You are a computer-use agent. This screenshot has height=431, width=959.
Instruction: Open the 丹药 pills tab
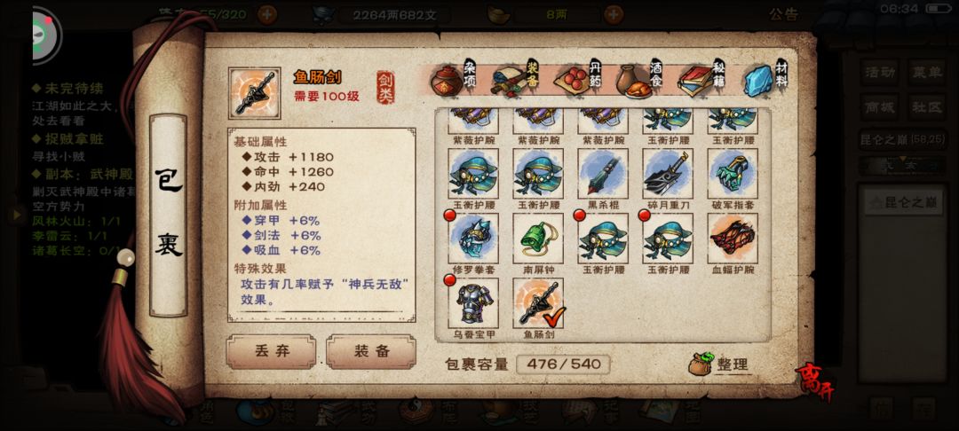(x=578, y=79)
